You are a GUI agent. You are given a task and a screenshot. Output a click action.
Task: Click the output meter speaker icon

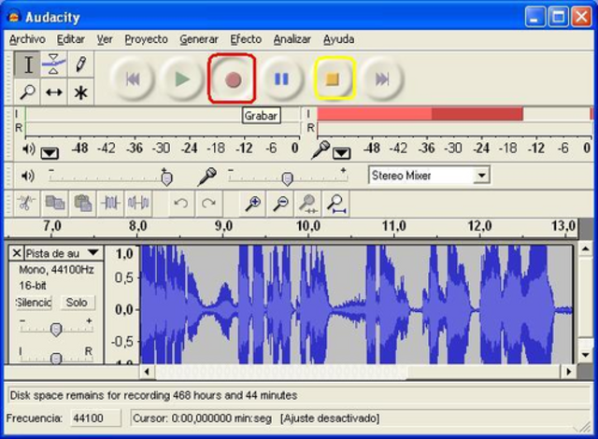point(29,149)
